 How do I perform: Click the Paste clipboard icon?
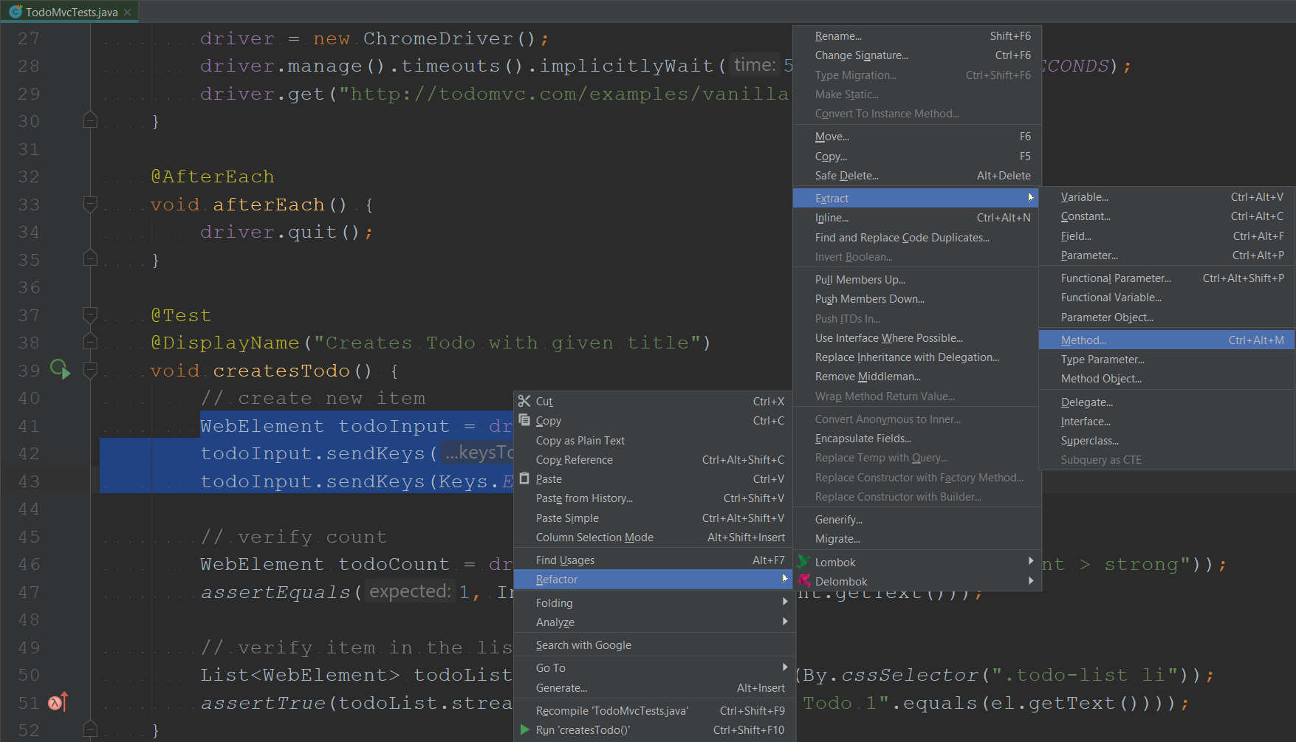pyautogui.click(x=524, y=478)
